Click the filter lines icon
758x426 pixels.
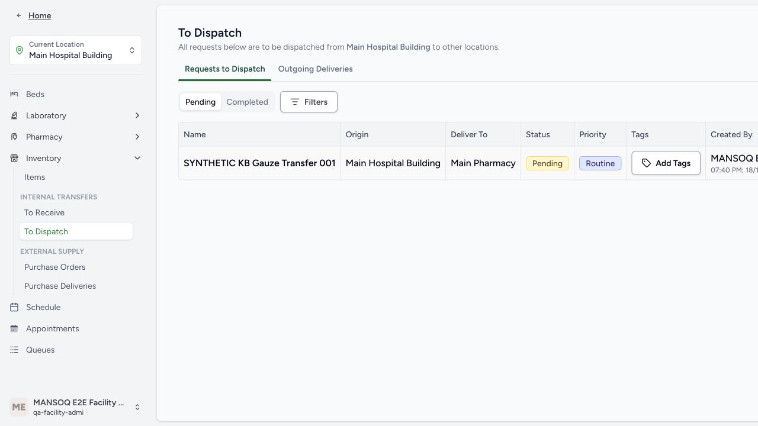[x=294, y=102]
